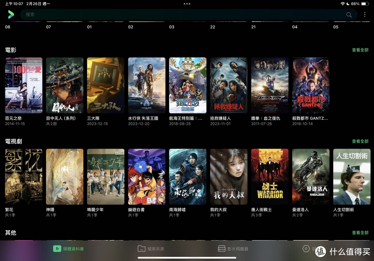The width and height of the screenshot is (374, 261).
Task: Open 唐人街戰士 Warrior poster
Action: coord(270,177)
